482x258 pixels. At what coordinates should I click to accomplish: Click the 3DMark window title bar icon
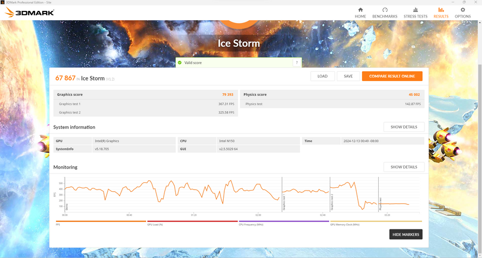pyautogui.click(x=2, y=2)
